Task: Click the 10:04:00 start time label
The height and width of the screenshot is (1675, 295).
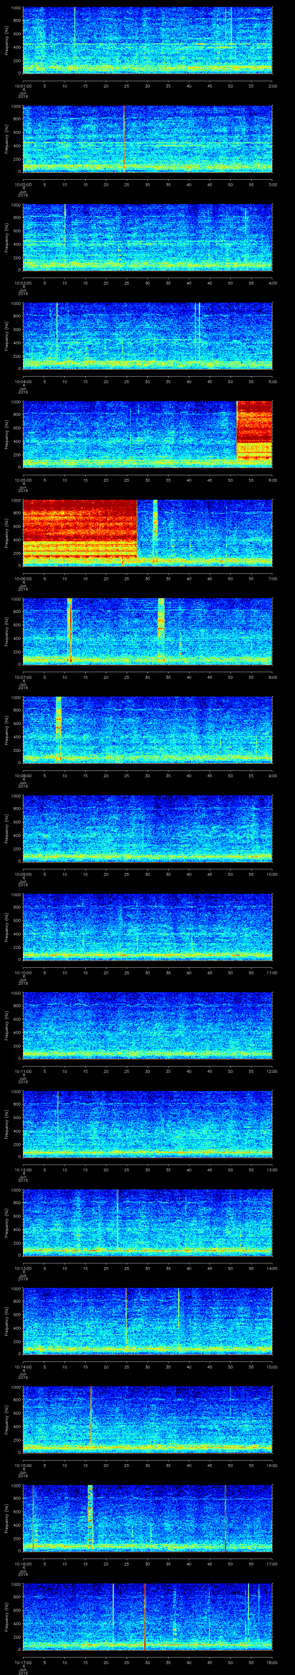Action: click(23, 382)
